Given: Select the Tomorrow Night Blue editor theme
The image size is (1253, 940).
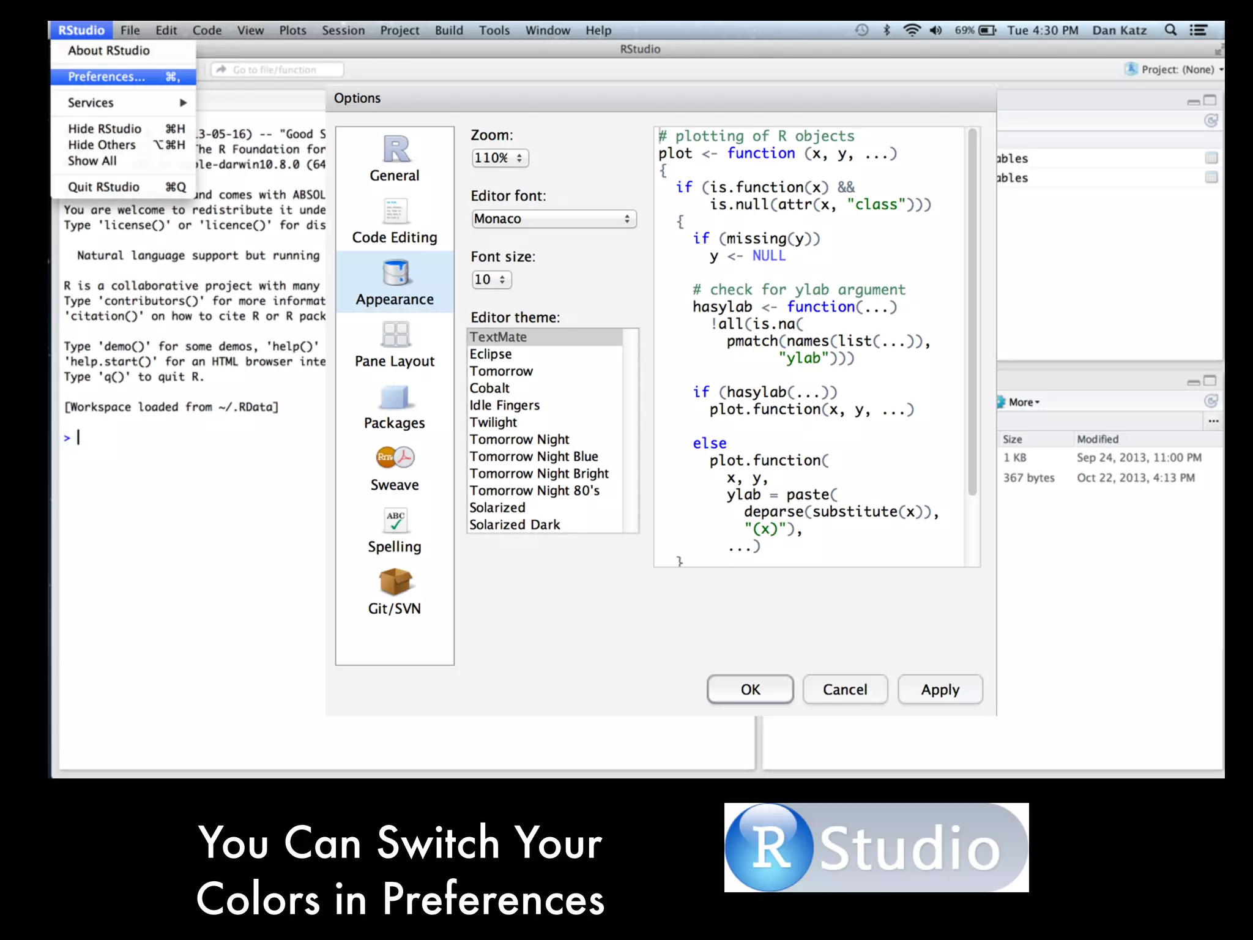Looking at the screenshot, I should pos(534,457).
